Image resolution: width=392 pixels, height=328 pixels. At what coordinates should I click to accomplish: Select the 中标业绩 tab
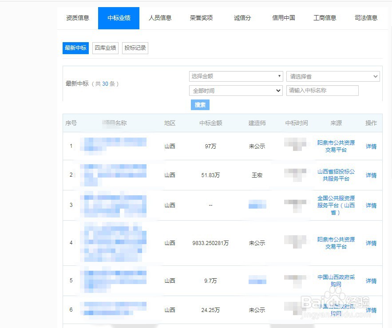[119, 18]
